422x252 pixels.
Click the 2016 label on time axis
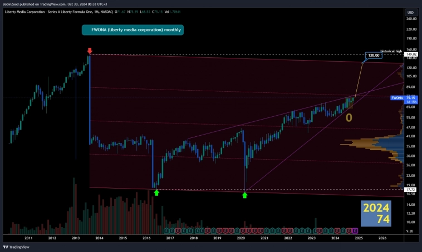tap(146, 238)
